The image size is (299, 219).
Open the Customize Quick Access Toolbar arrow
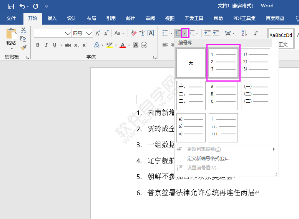click(x=47, y=7)
